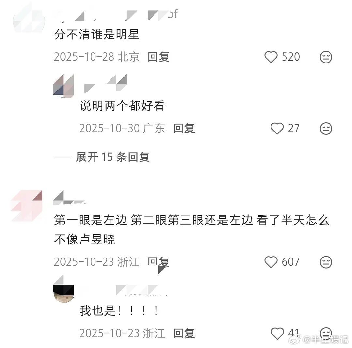
Task: Reply to the 2025-10-28 北京 comment
Action: [158, 57]
